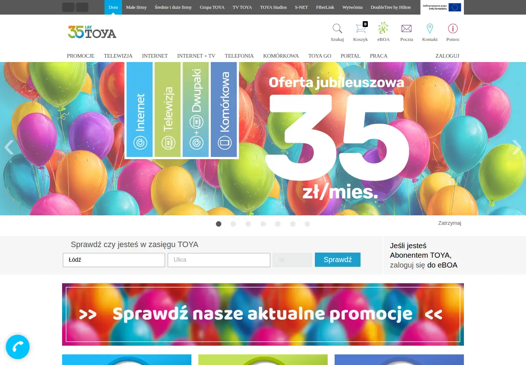This screenshot has height=365, width=526.
Task: Open DoubleTree by Hilton link
Action: [x=390, y=7]
